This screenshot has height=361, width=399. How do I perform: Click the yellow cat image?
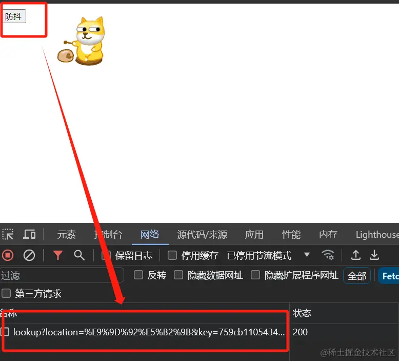coord(82,41)
